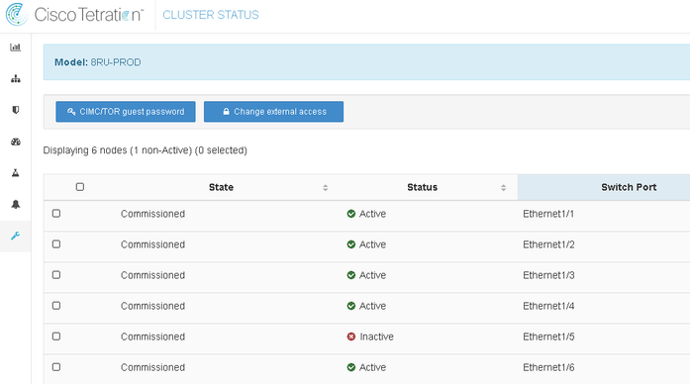Check the box for Ethernet1/1 node
The width and height of the screenshot is (690, 384).
coord(56,214)
